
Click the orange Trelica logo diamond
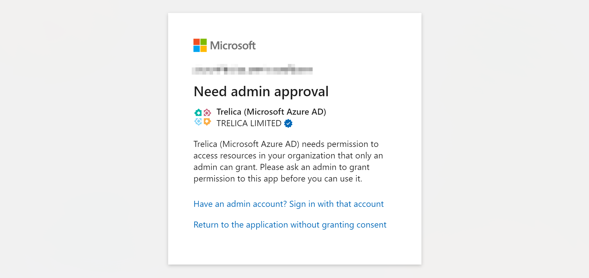[207, 122]
